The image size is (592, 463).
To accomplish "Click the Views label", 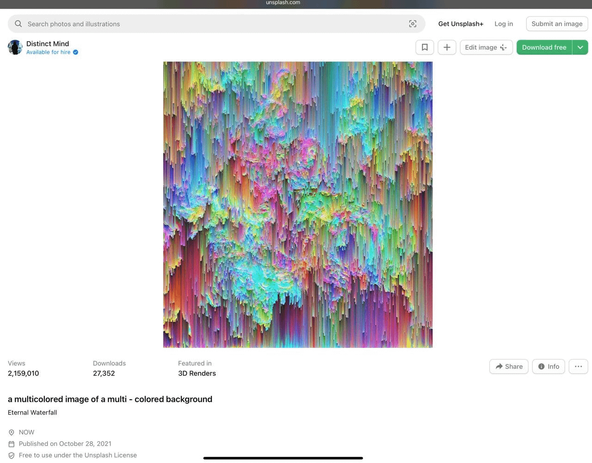I will pyautogui.click(x=17, y=363).
